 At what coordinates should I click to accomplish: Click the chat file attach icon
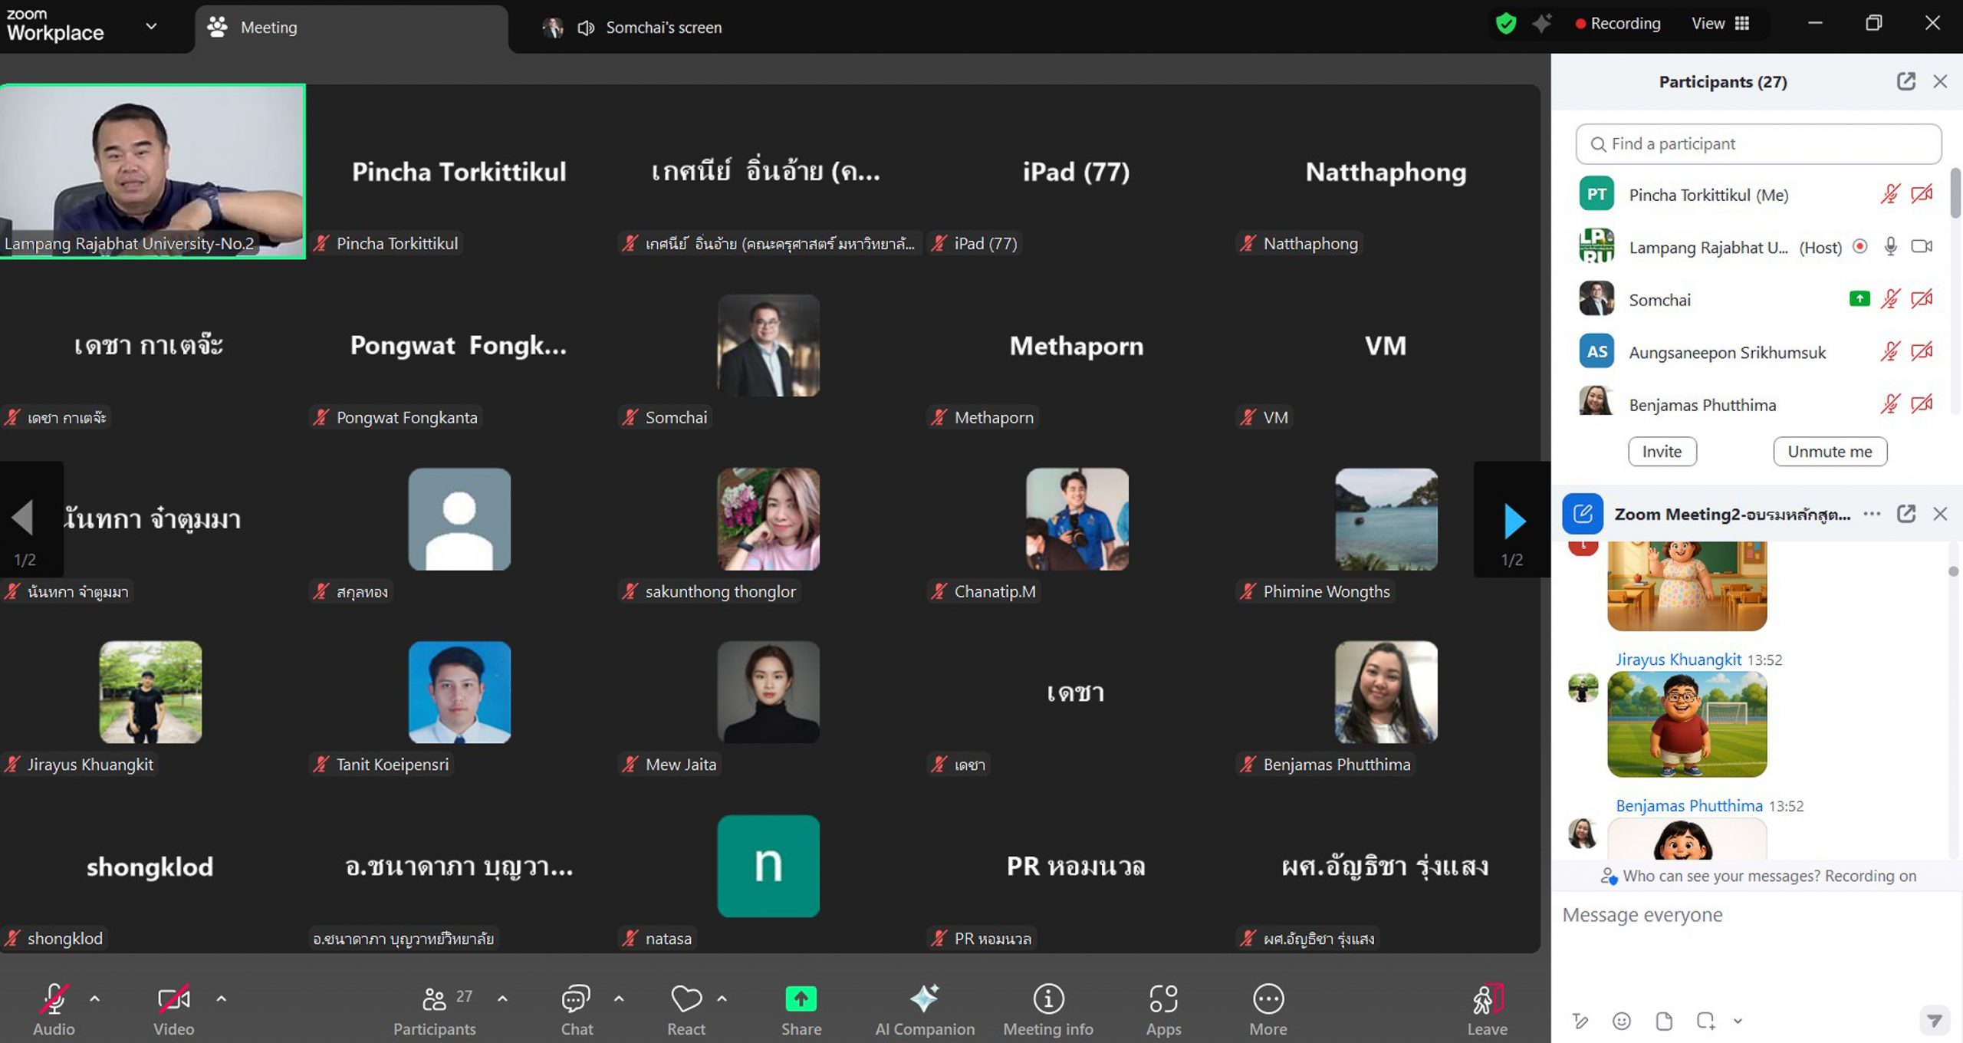pos(1664,1021)
